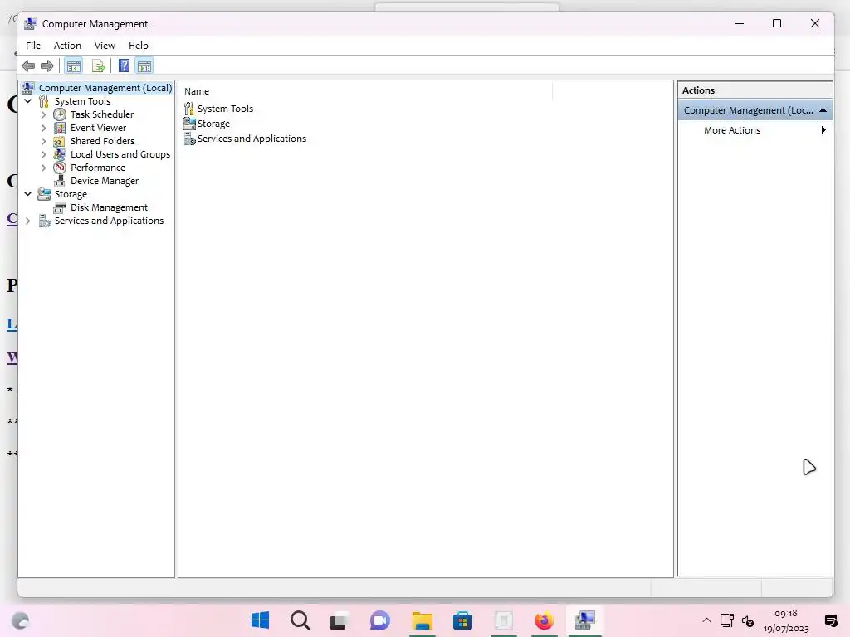Click the Event Viewer icon in tree
Image resolution: width=850 pixels, height=637 pixels.
click(x=60, y=128)
